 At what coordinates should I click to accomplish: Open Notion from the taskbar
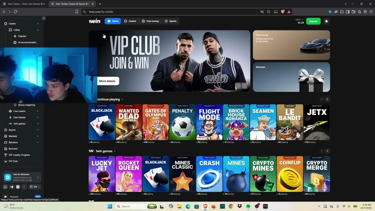[x=265, y=206]
